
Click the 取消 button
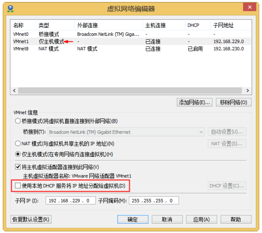[167, 219]
